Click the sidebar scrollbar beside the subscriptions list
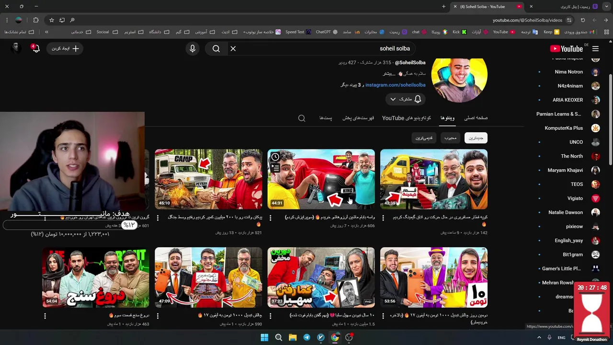Screen dimensions: 613x345 611,120
